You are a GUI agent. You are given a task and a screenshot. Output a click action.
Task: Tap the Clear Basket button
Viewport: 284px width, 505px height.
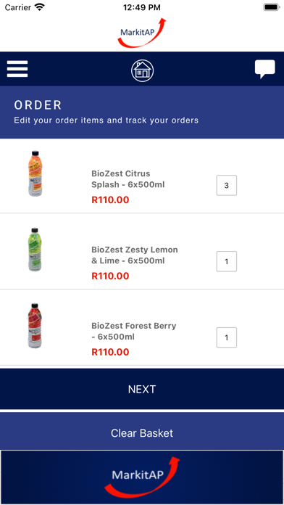[x=142, y=433]
